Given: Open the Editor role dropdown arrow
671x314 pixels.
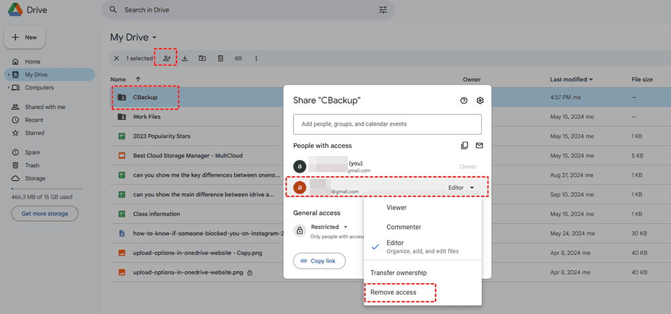Looking at the screenshot, I should (472, 187).
